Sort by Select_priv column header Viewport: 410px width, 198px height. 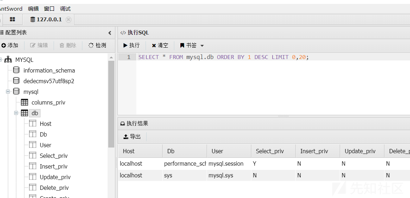[273, 151]
